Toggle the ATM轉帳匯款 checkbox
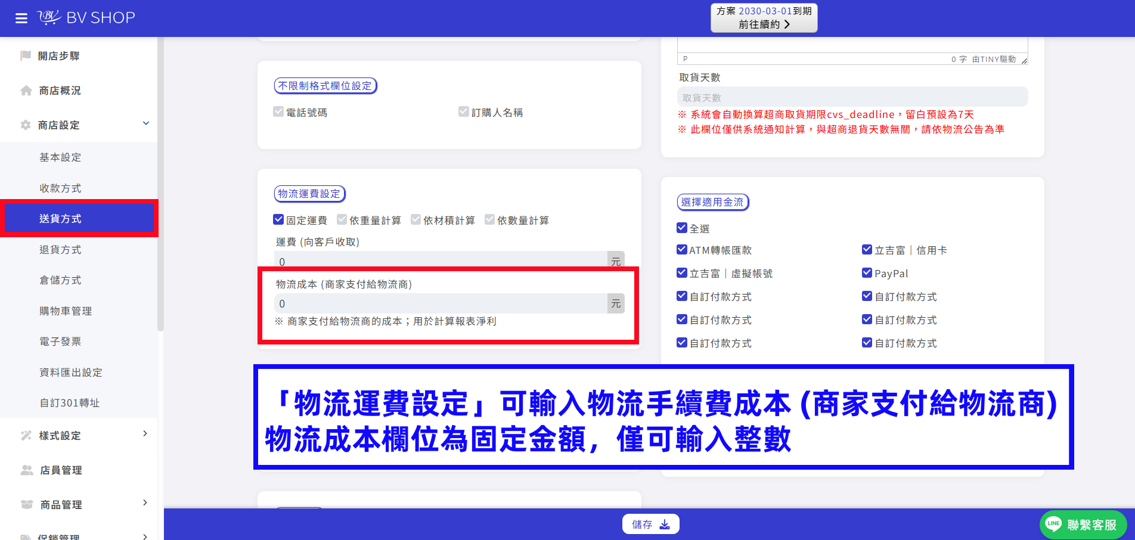Screen dimensions: 1135x540 [682, 249]
